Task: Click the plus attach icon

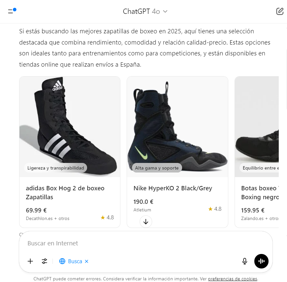Action: point(30,261)
